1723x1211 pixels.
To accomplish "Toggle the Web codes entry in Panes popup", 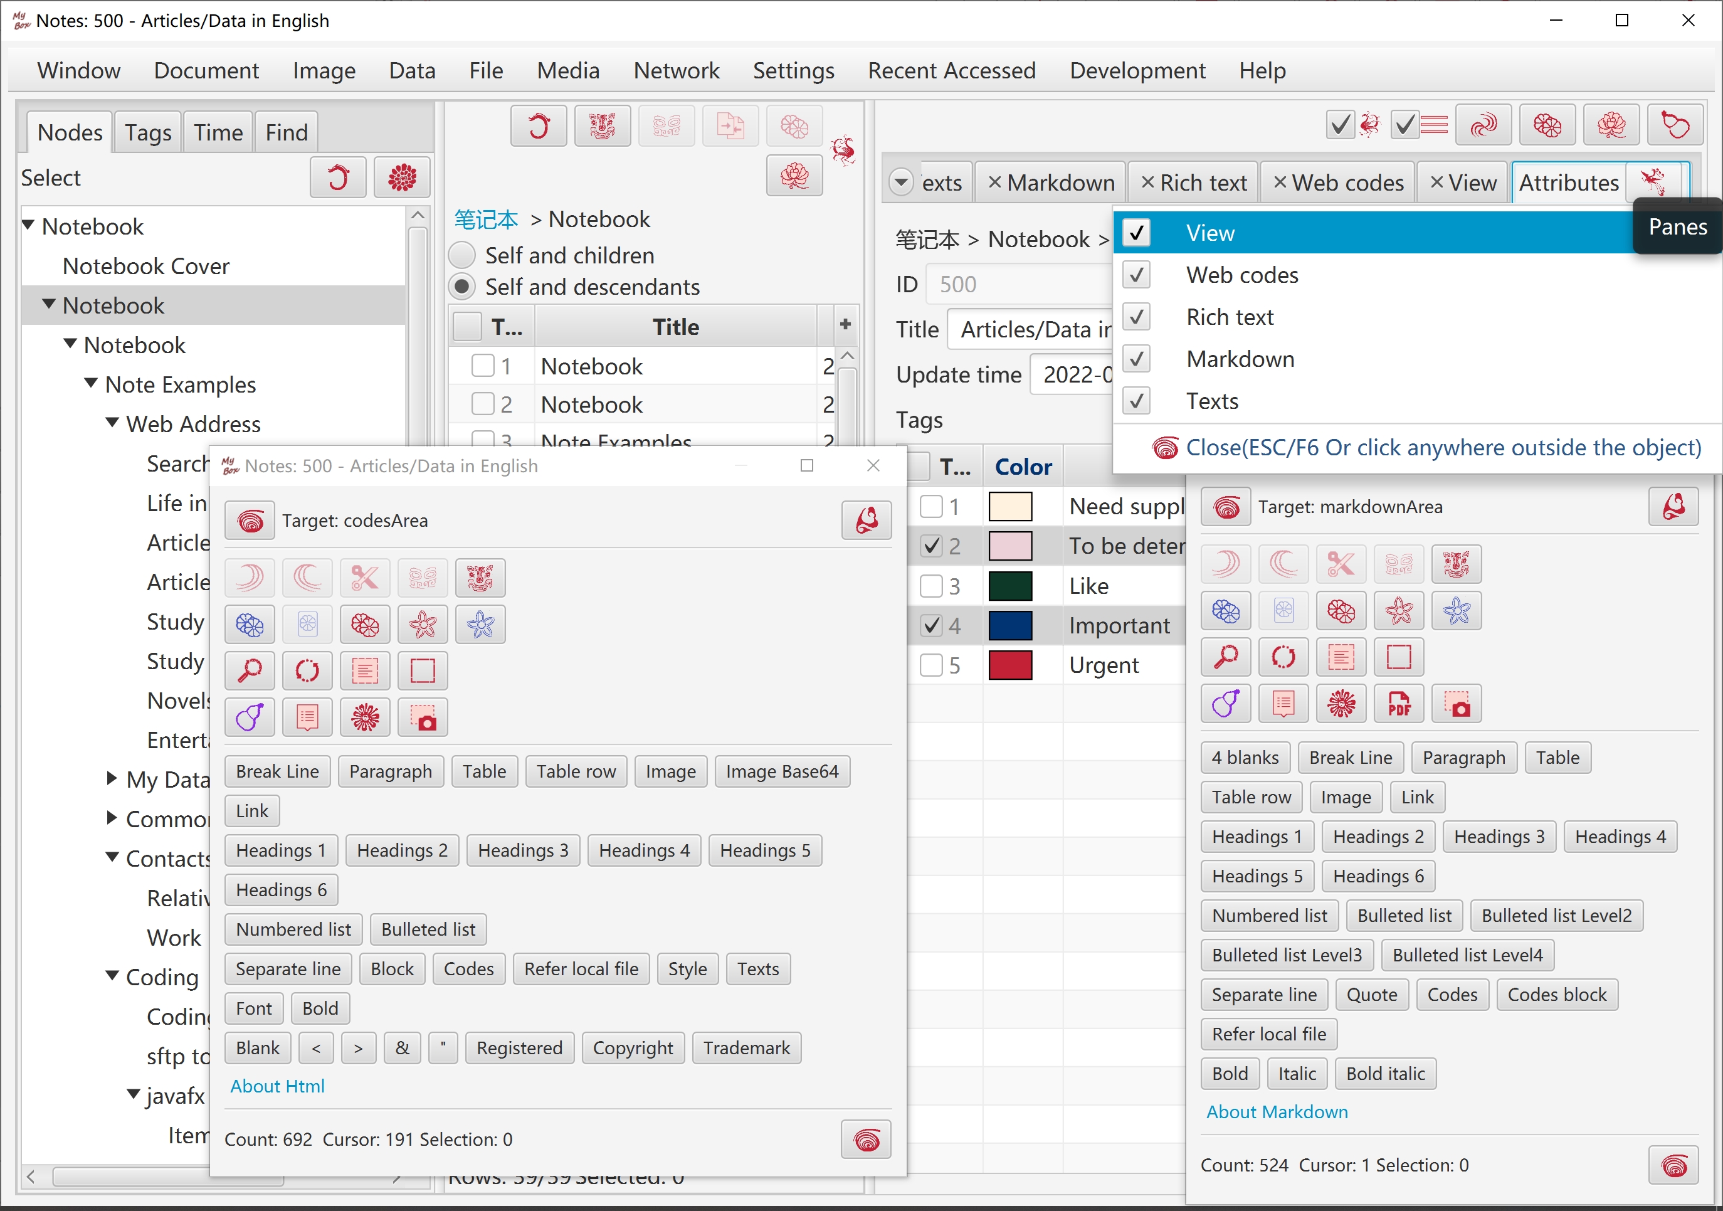I will pyautogui.click(x=1418, y=275).
